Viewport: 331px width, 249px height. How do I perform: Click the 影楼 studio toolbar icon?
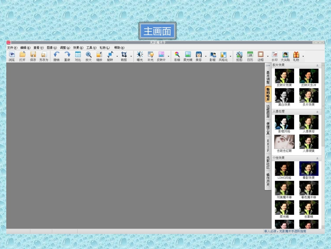coord(213,56)
